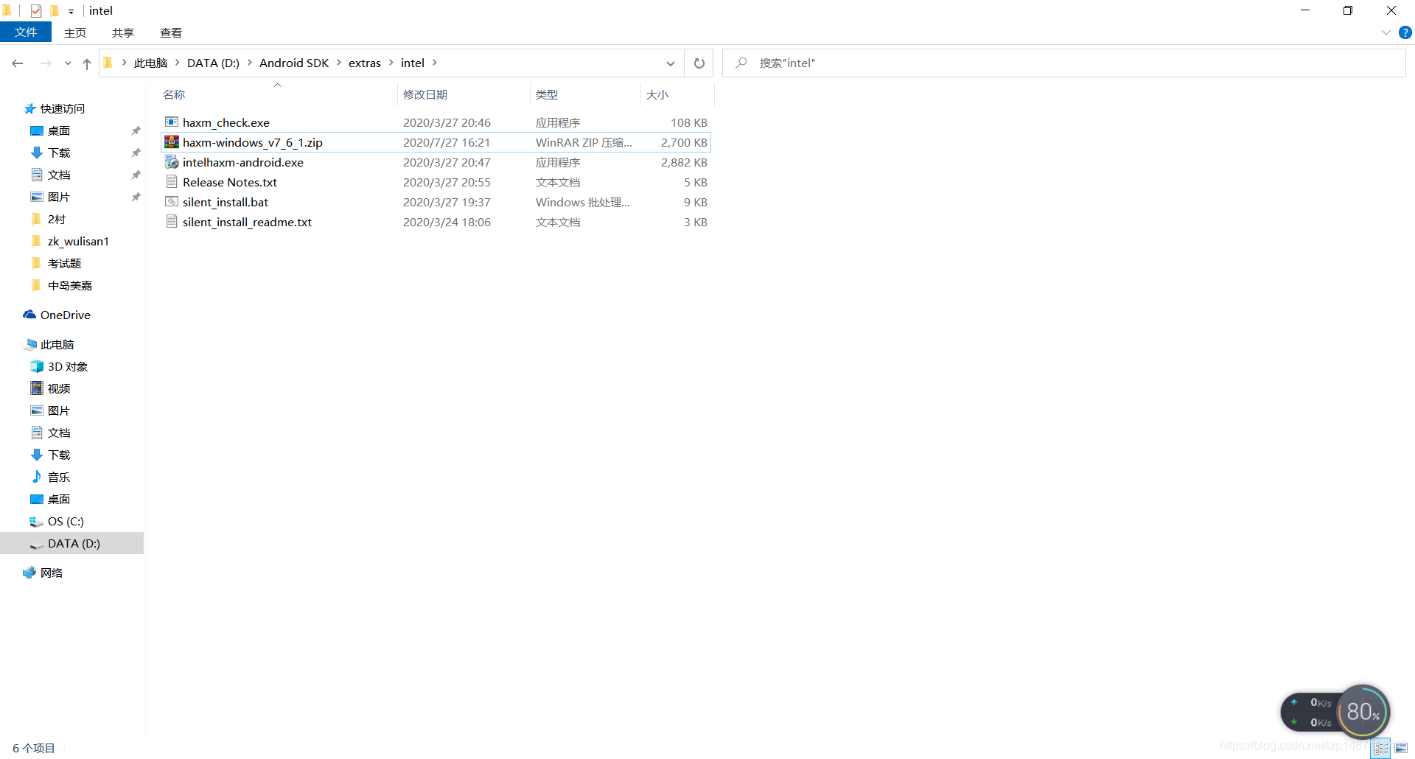Select the haxm-windows_v7_6_1.zip WinRAR icon

pyautogui.click(x=172, y=142)
